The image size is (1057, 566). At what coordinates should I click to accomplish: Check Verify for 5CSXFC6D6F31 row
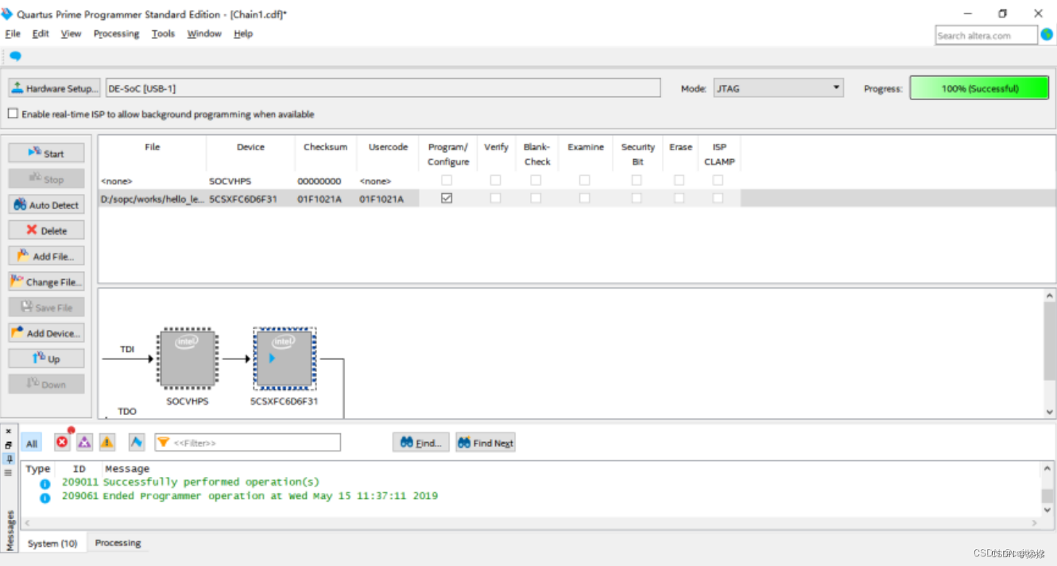click(495, 198)
